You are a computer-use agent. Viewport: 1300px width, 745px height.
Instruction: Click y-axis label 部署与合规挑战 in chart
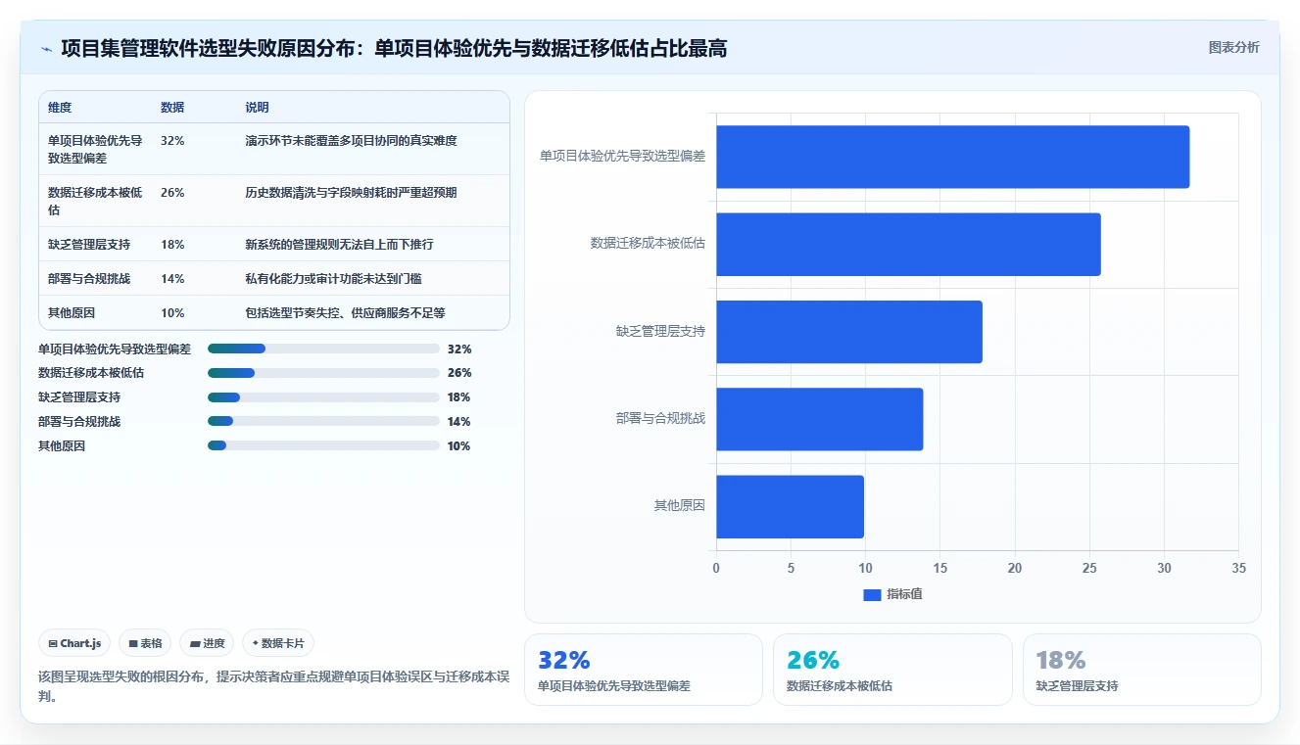(660, 418)
